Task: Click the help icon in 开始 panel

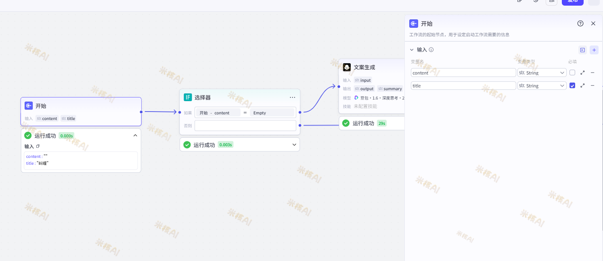Action: [580, 23]
